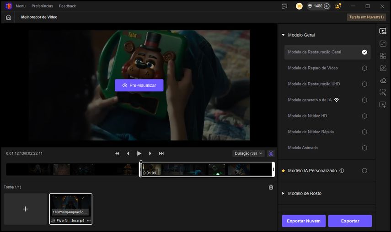The image size is (391, 232).
Task: Go to the home screen icon
Action: pos(9,17)
